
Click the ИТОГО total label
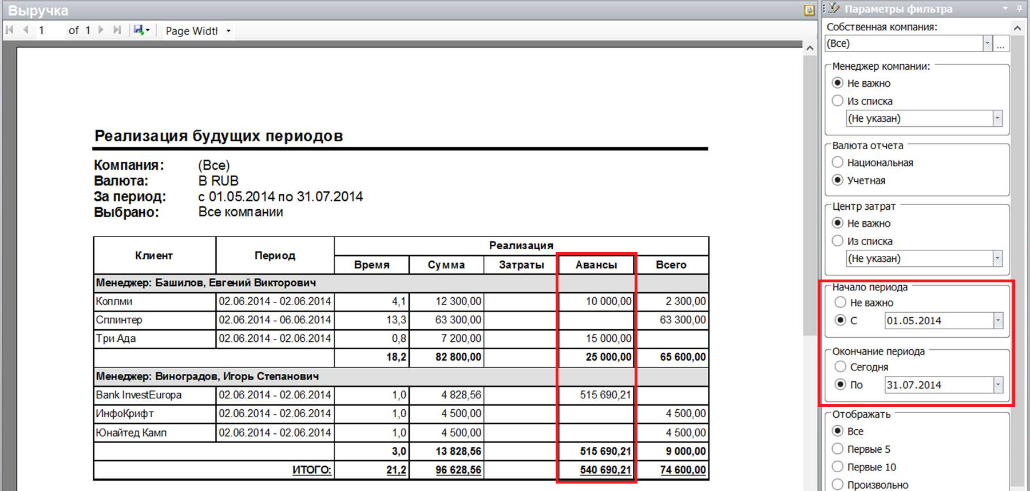(x=312, y=470)
